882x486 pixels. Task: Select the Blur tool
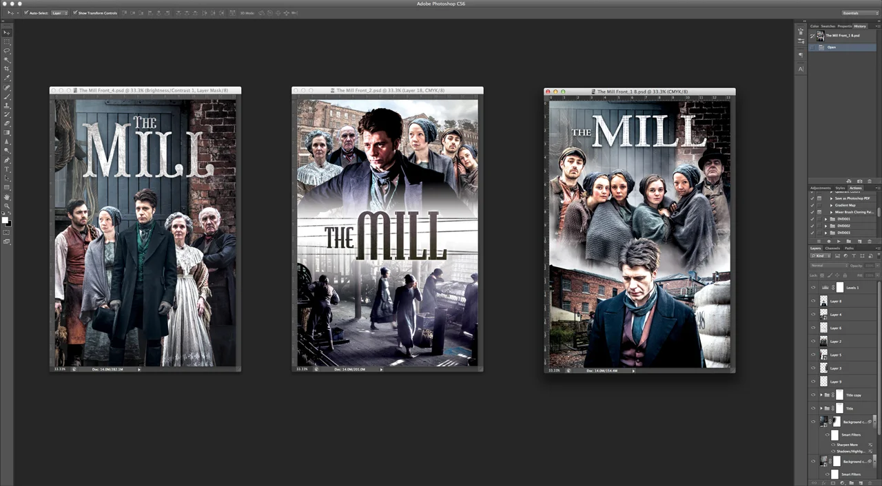click(x=6, y=142)
